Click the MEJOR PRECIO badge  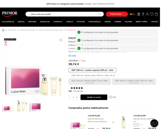click(10, 39)
